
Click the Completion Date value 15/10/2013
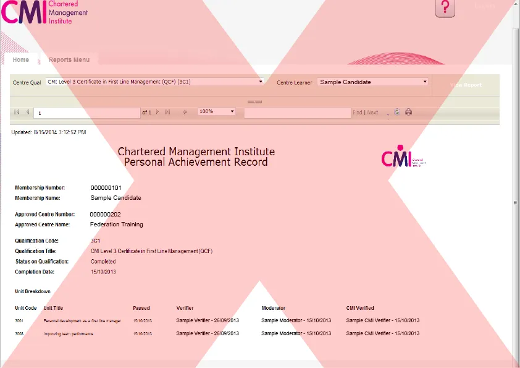tap(103, 272)
